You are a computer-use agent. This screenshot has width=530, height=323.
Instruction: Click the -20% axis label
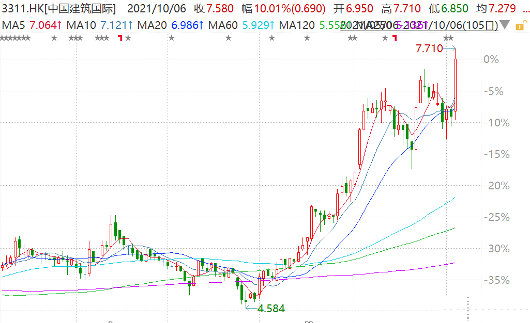(496, 186)
